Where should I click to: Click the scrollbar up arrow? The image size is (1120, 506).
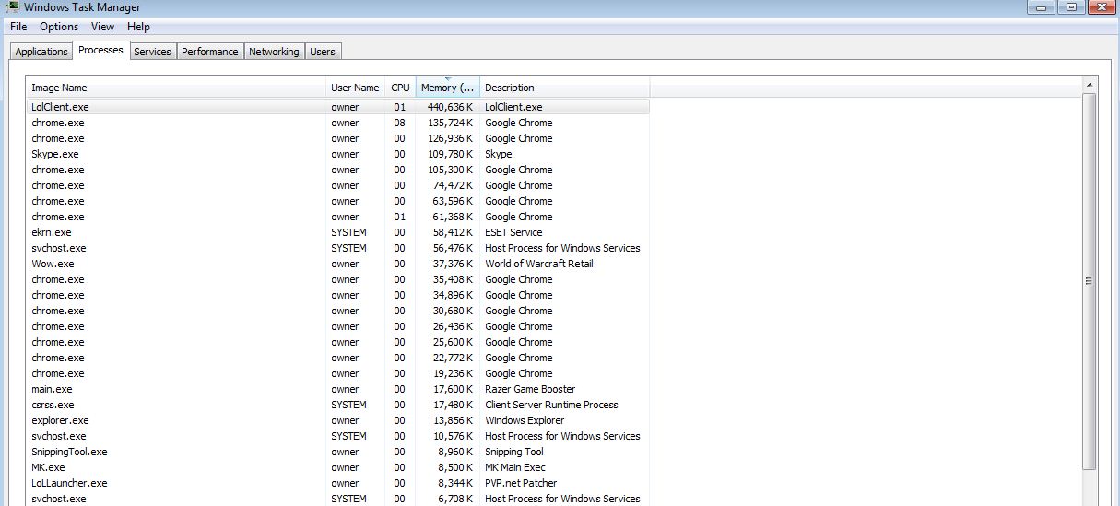click(1091, 85)
